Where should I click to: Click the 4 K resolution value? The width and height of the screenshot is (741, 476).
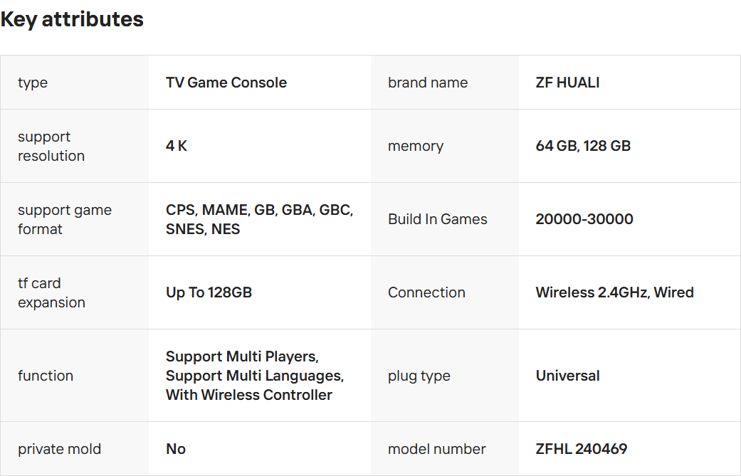[177, 146]
